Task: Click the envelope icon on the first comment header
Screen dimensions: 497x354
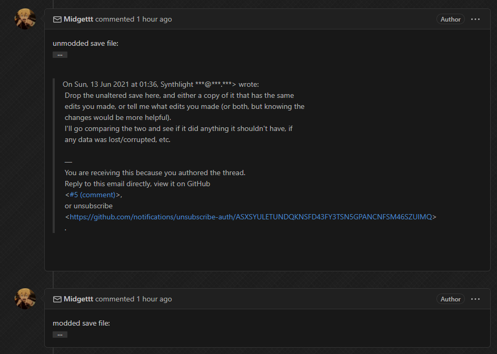Action: [x=57, y=19]
